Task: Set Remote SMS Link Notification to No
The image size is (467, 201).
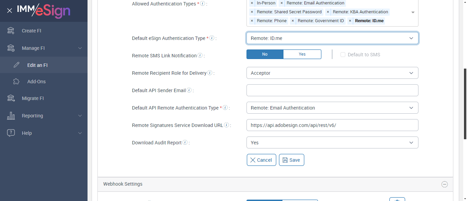Action: point(265,54)
